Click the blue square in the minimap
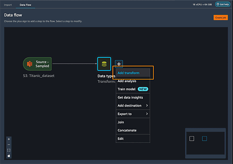233x164 pixels. [x=205, y=138]
